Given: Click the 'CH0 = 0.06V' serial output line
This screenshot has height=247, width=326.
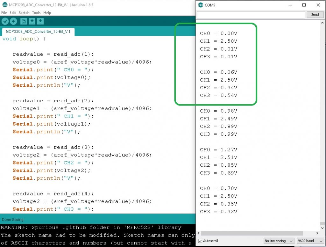Looking at the screenshot, I should pyautogui.click(x=218, y=72).
